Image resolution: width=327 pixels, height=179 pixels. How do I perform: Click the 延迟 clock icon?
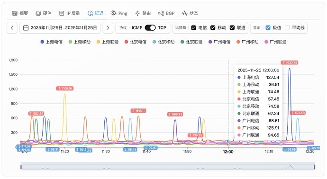coord(90,13)
